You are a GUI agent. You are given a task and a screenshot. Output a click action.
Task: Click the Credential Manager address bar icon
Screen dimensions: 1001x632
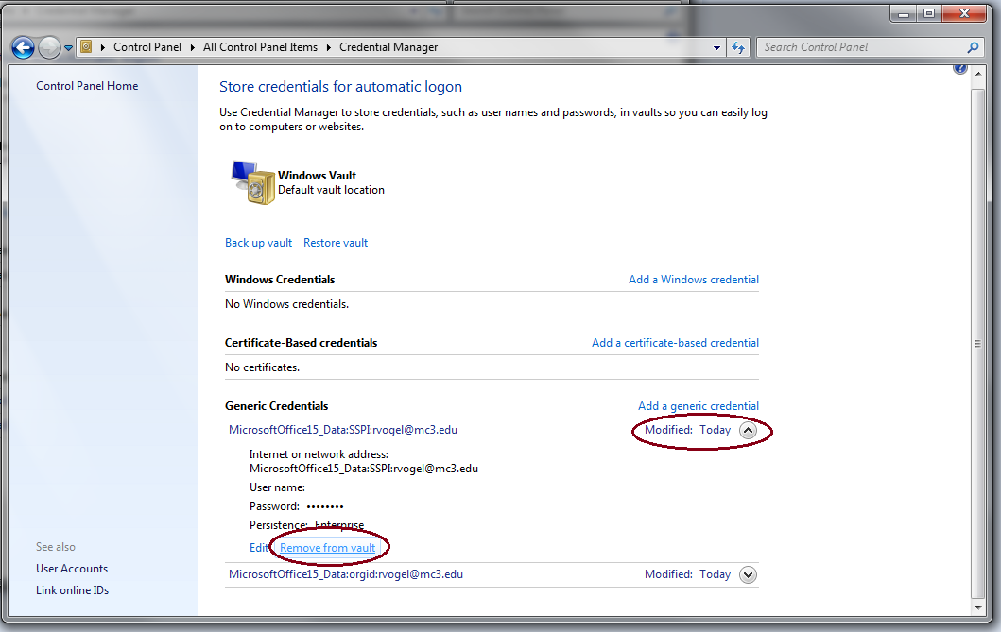tap(86, 46)
